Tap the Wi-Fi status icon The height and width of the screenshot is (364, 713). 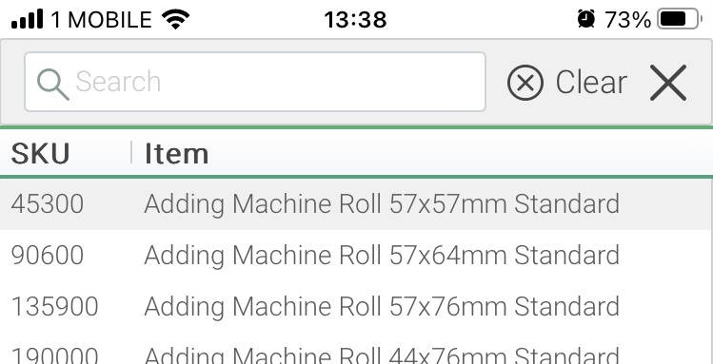(x=175, y=20)
